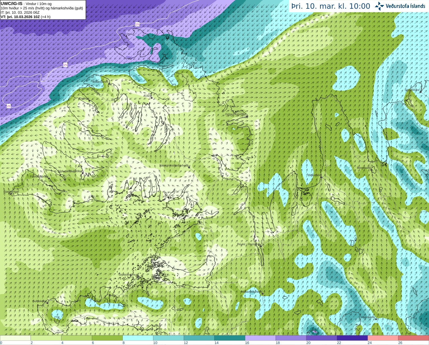Click the Flateyri station label

coord(83,98)
